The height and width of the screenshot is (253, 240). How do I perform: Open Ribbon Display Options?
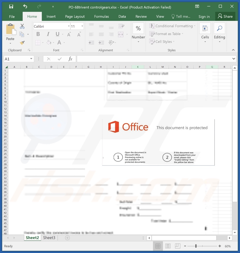(197, 6)
